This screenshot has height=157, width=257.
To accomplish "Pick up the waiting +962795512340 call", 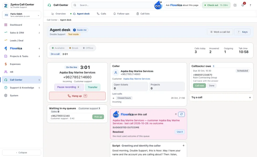I will click(x=98, y=117).
